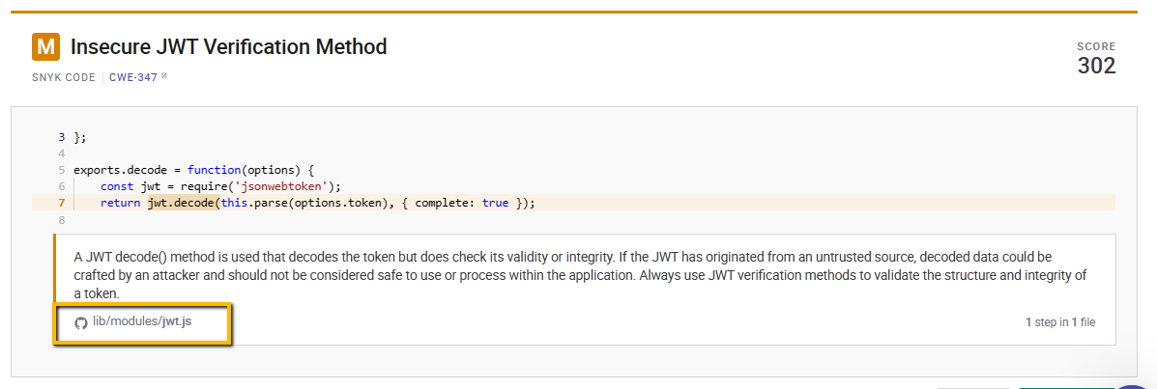This screenshot has height=389, width=1157.
Task: Click the SCORE label above 302
Action: (1096, 46)
